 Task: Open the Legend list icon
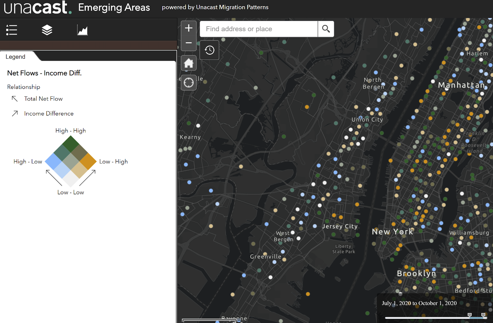(x=12, y=30)
